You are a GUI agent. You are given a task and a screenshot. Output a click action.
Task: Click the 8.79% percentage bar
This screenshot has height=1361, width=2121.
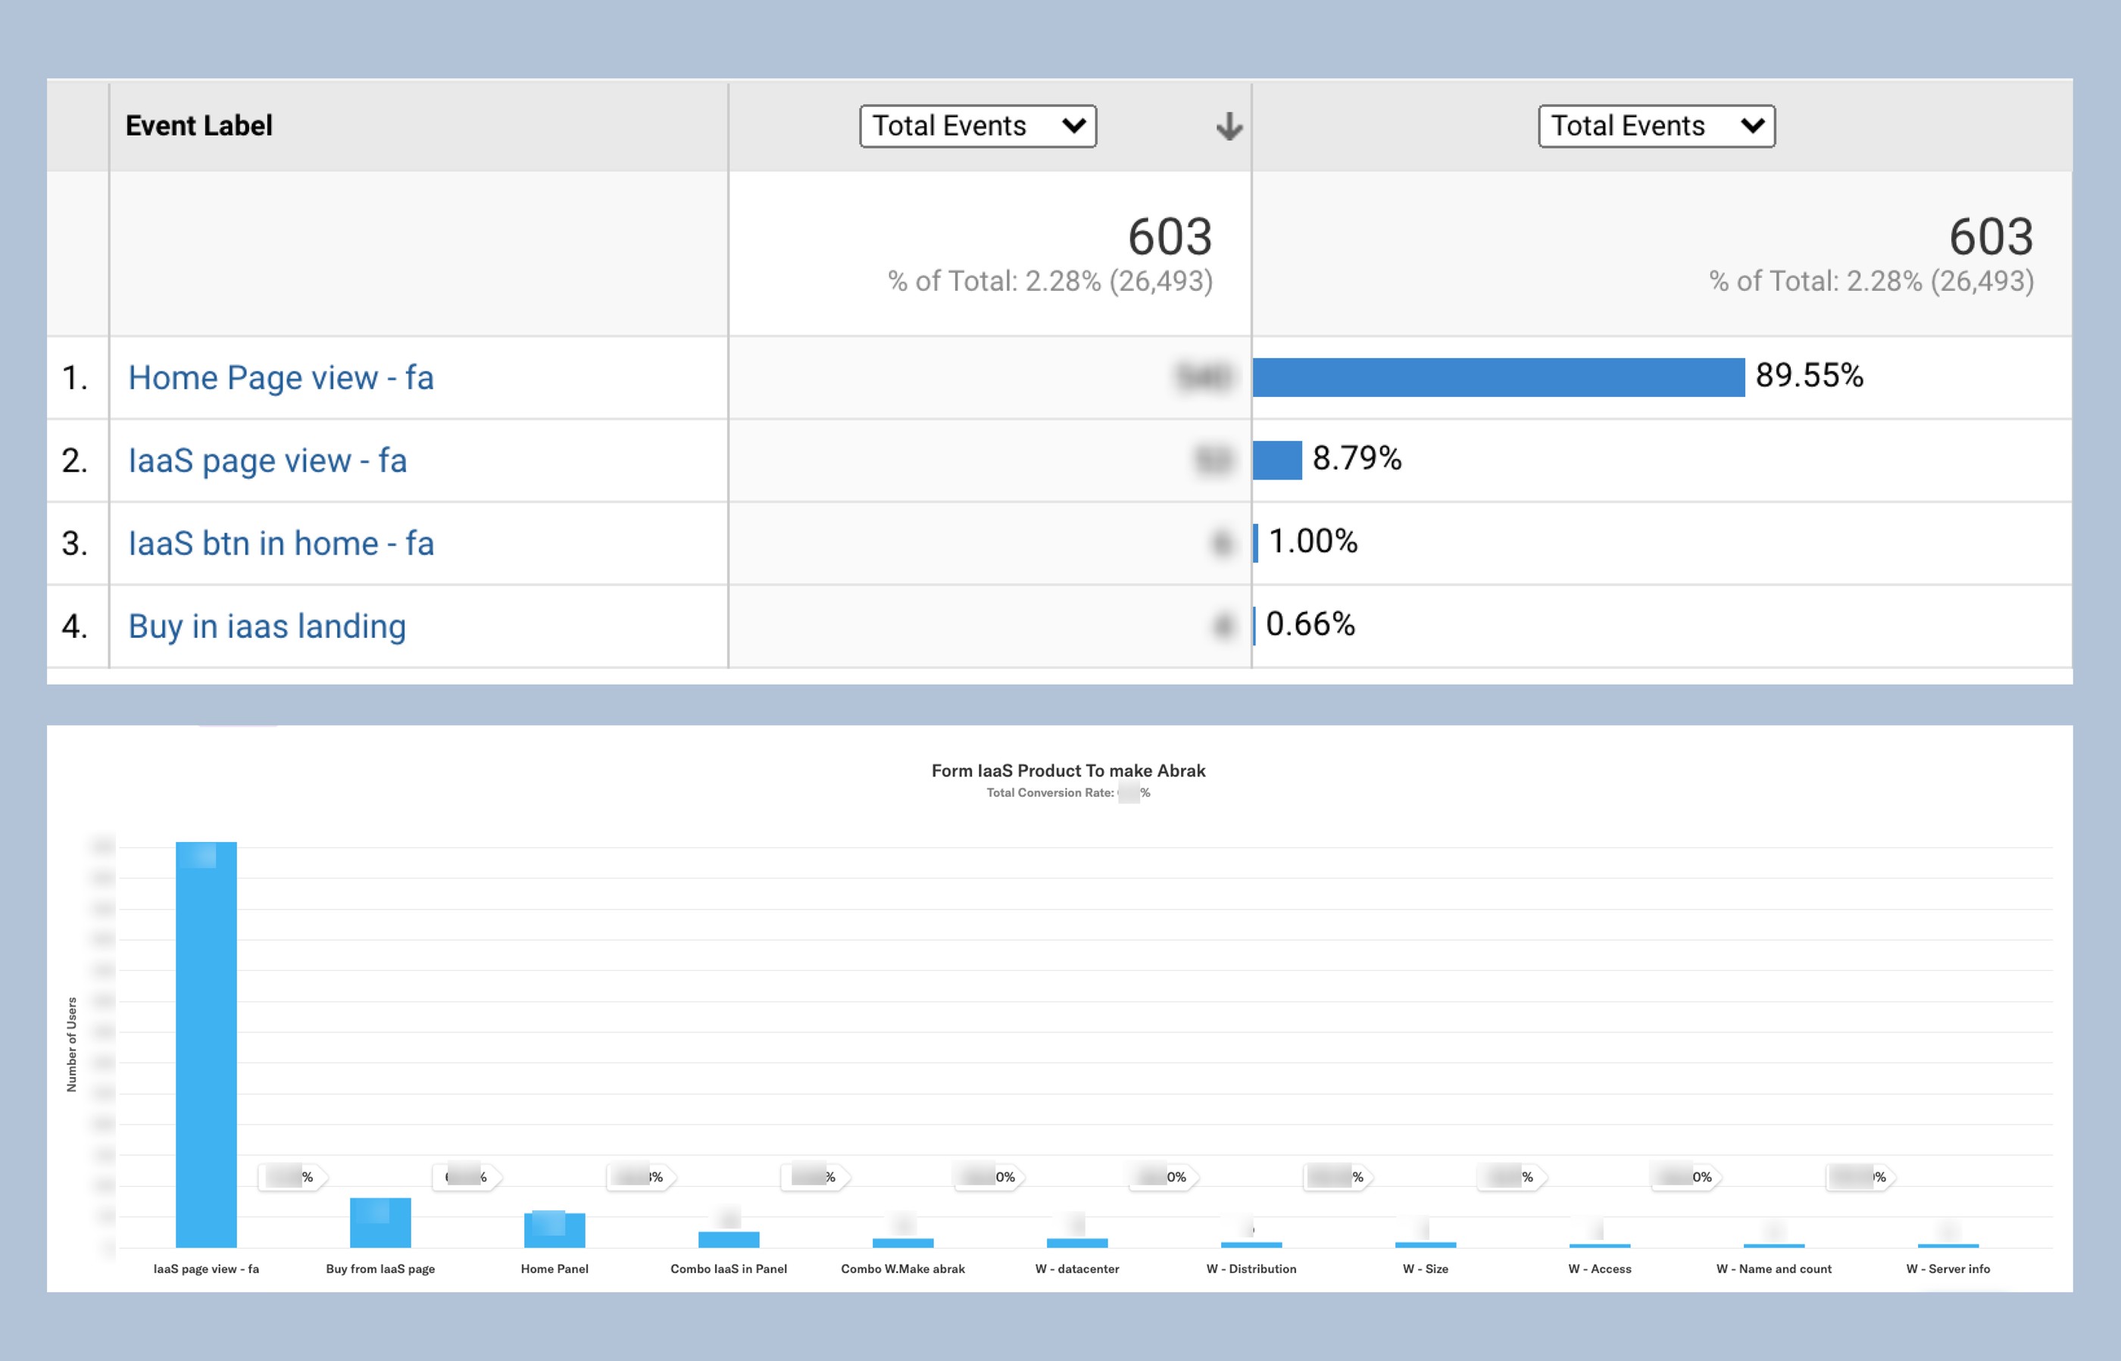(1277, 460)
